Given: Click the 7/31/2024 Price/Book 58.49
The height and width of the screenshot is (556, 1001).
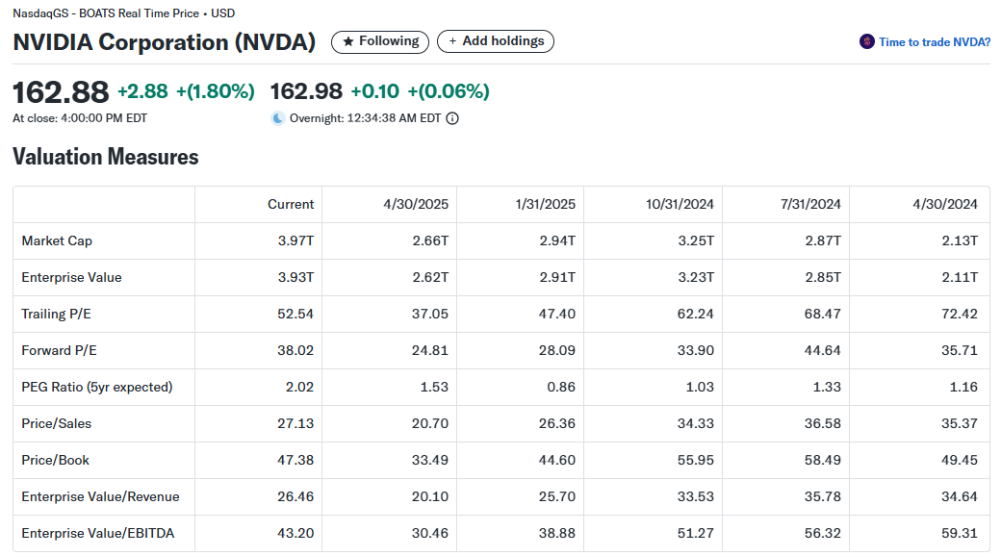Looking at the screenshot, I should [x=823, y=460].
